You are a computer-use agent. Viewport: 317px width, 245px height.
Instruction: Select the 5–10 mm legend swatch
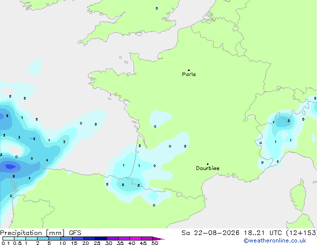pyautogui.click(x=54, y=238)
